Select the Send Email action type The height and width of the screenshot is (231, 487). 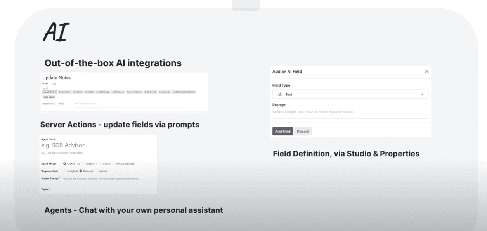[78, 92]
